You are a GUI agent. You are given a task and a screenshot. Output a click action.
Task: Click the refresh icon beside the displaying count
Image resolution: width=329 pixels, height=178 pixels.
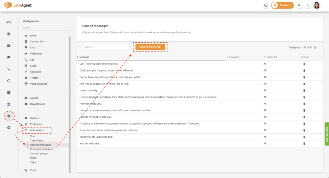(315, 47)
